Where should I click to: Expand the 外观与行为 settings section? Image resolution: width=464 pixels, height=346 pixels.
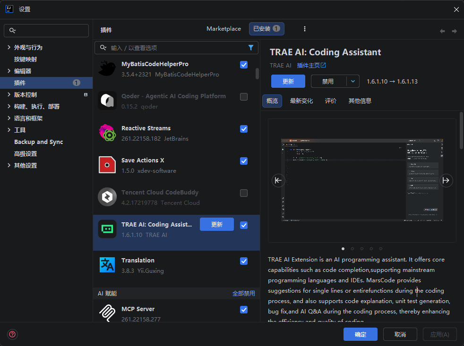(x=9, y=47)
